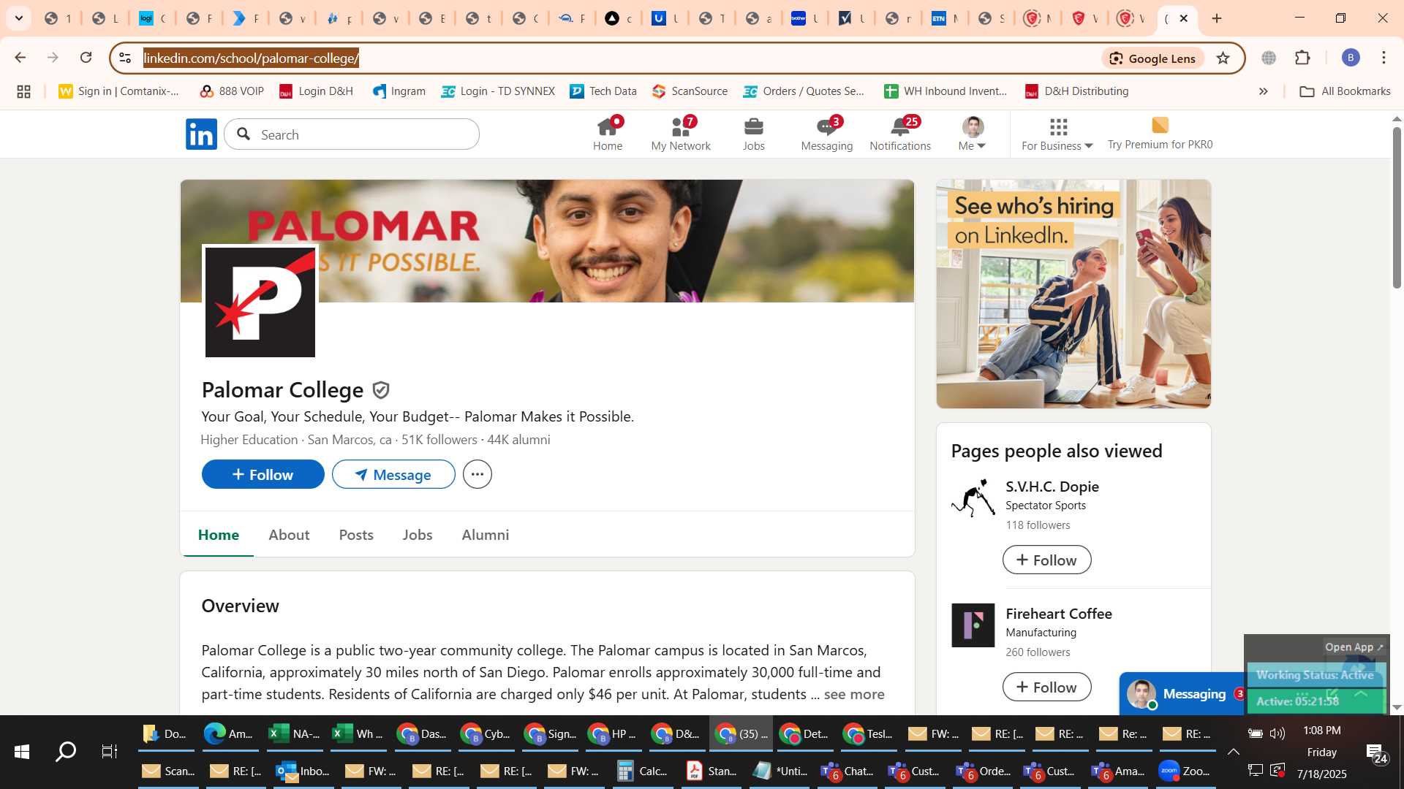Switch to the About tab
Image resolution: width=1404 pixels, height=789 pixels.
point(289,535)
